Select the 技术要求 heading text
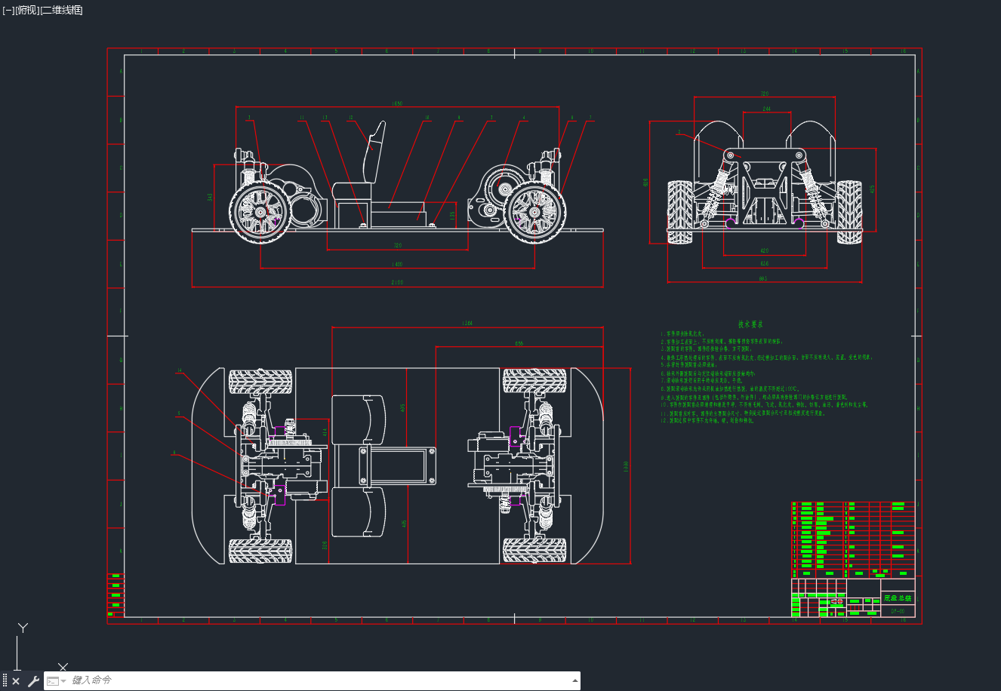This screenshot has height=691, width=1001. pos(750,324)
